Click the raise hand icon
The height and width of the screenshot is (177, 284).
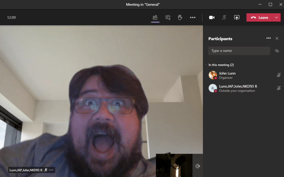coord(180,17)
